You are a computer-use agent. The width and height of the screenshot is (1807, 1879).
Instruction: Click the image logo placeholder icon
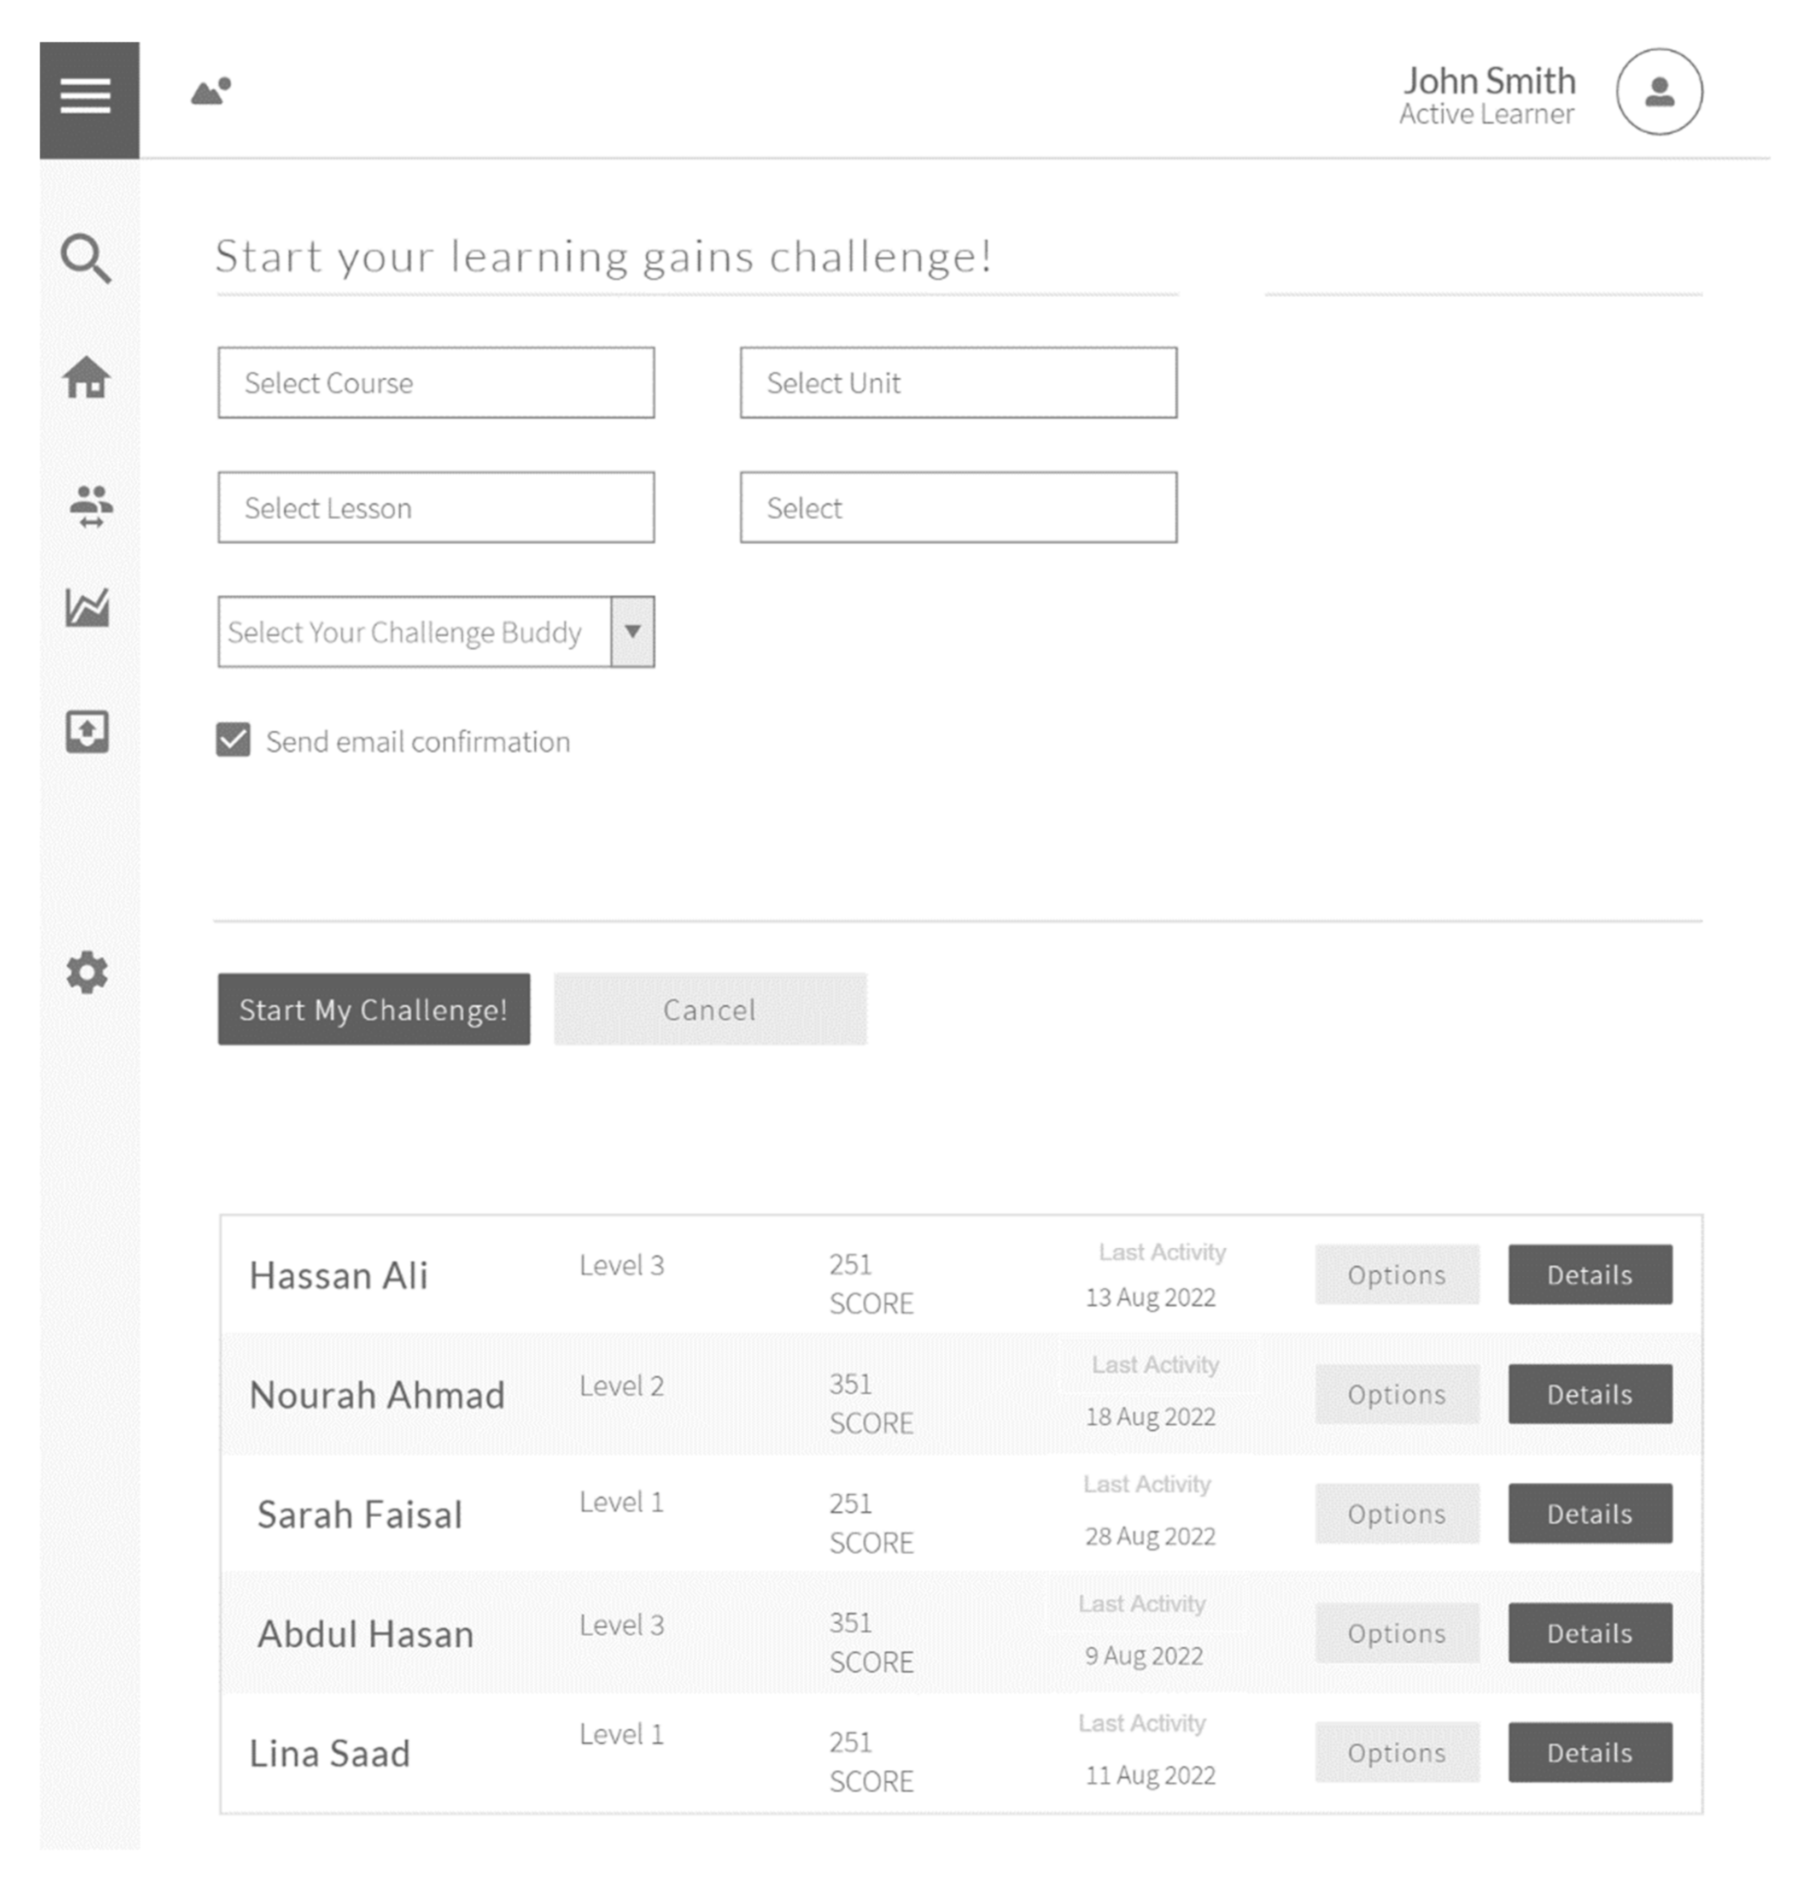[211, 92]
